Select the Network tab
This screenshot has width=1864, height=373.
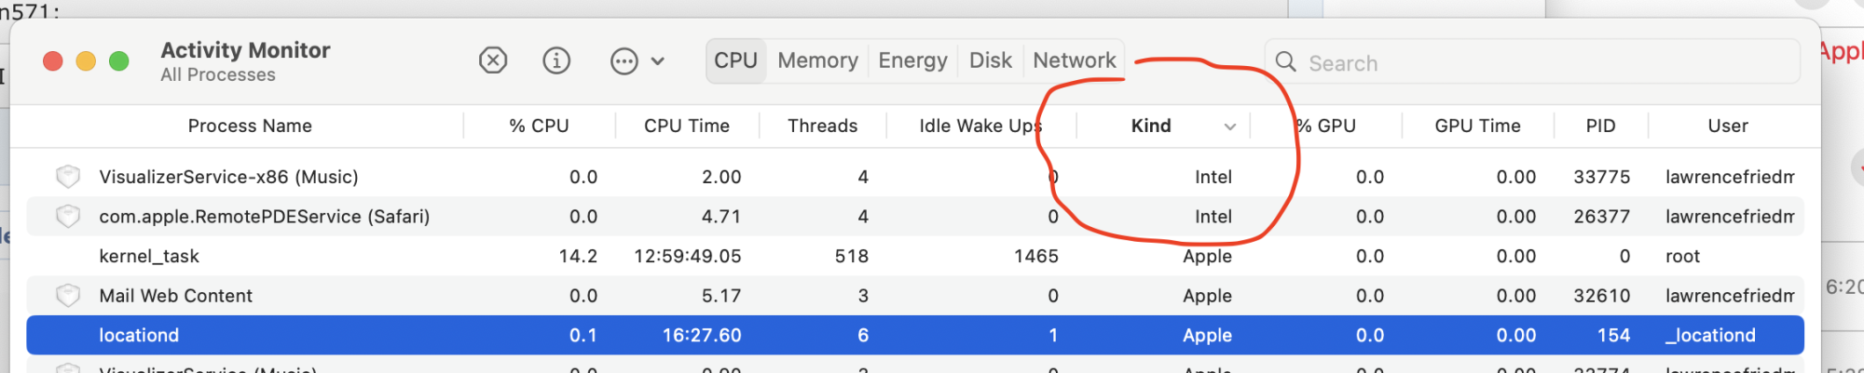(1074, 60)
